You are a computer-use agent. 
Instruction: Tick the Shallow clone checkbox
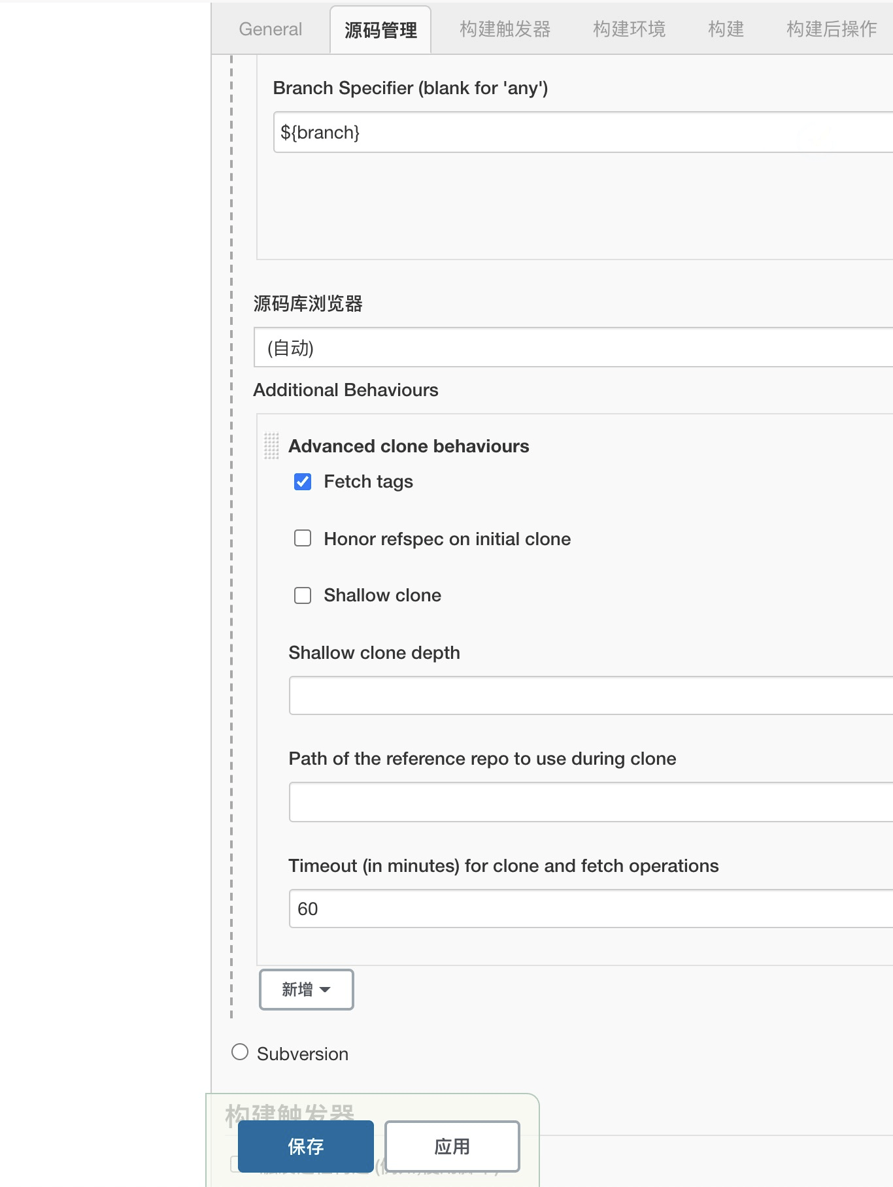point(303,595)
